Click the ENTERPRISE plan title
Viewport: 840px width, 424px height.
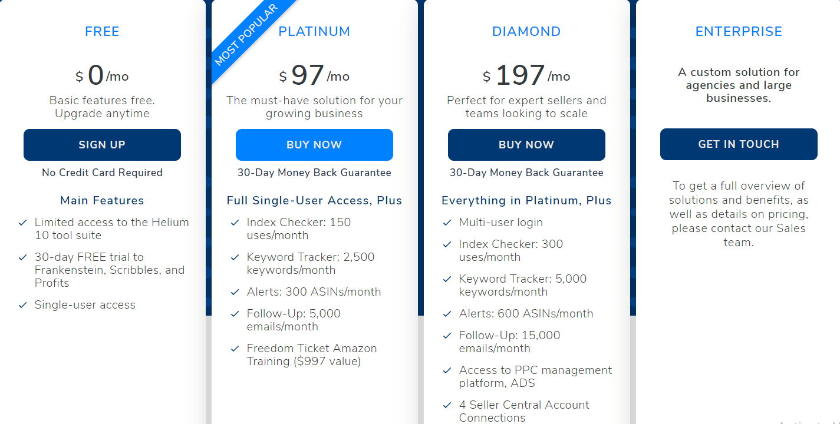pos(739,31)
